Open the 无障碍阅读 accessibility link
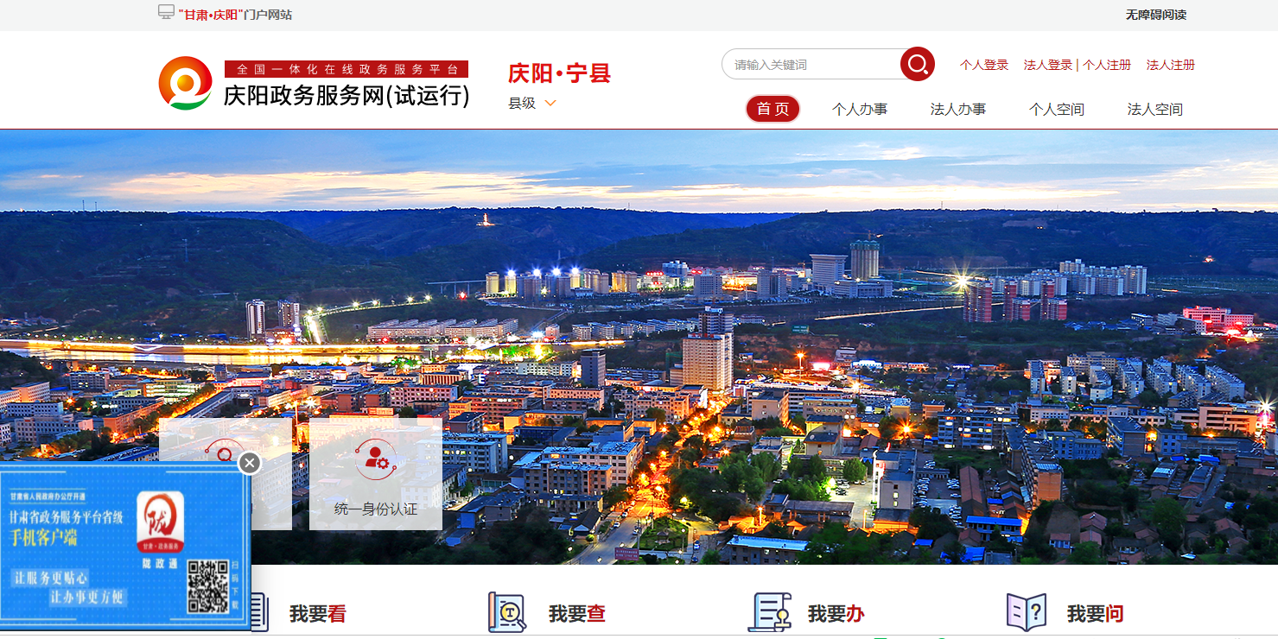The image size is (1278, 639). click(x=1156, y=15)
